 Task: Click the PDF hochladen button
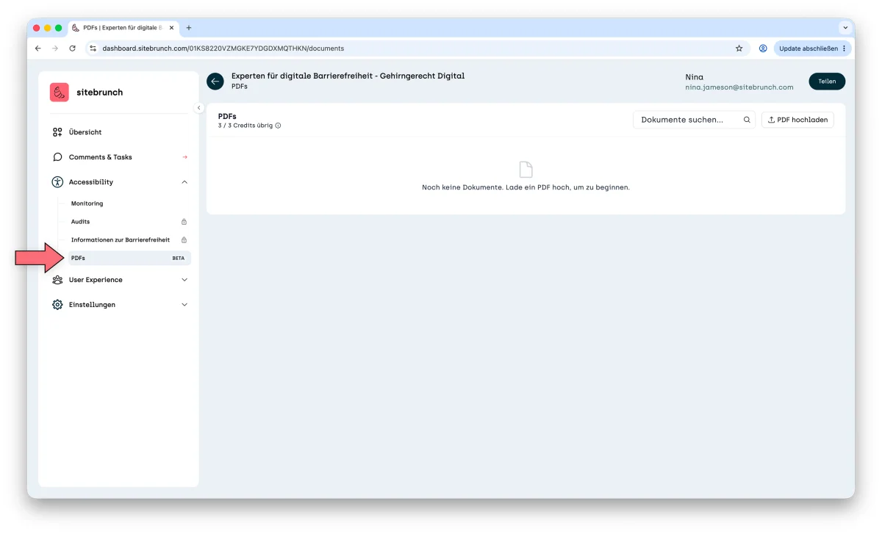pos(797,120)
